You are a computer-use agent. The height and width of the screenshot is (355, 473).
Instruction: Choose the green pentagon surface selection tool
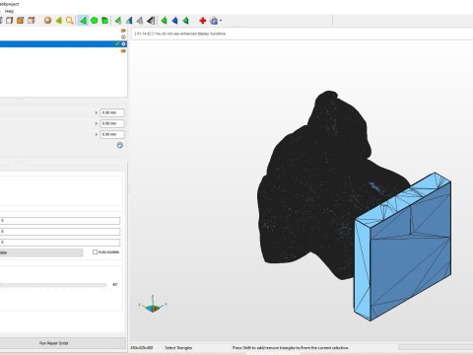click(x=94, y=21)
